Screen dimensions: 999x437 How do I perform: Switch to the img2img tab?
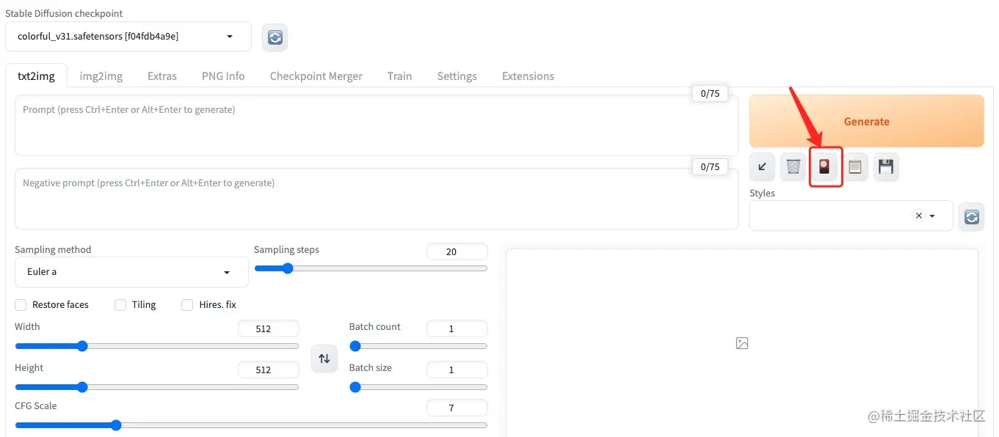click(x=101, y=76)
